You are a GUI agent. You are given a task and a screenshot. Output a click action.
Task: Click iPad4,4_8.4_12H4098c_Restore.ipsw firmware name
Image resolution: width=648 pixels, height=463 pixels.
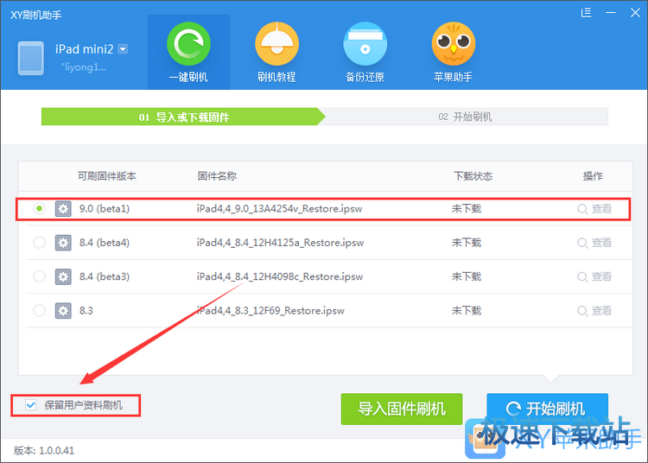coord(280,276)
